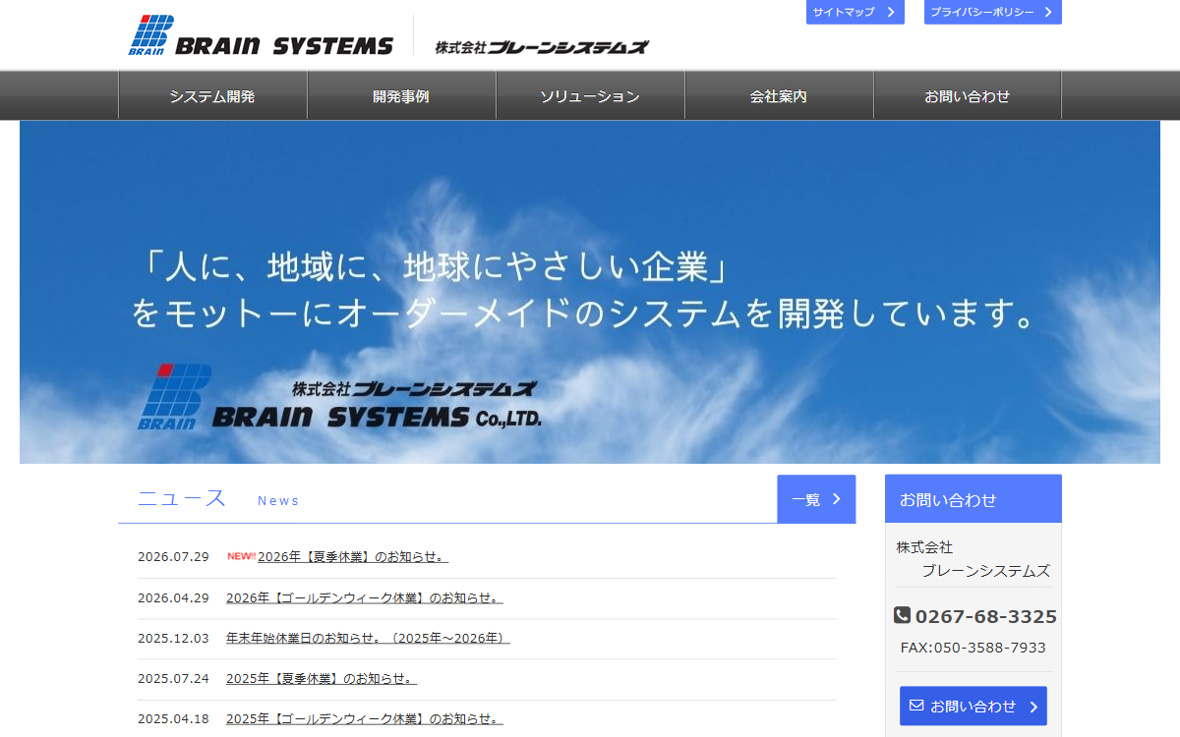The width and height of the screenshot is (1180, 737).
Task: Select お問い合わせ in top navigation bar
Action: 968,96
